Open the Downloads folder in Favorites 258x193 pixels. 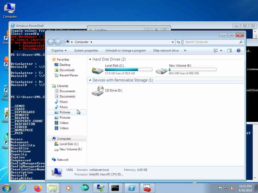[x=67, y=70]
